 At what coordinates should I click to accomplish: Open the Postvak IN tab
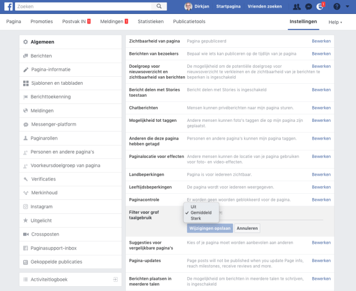point(76,21)
